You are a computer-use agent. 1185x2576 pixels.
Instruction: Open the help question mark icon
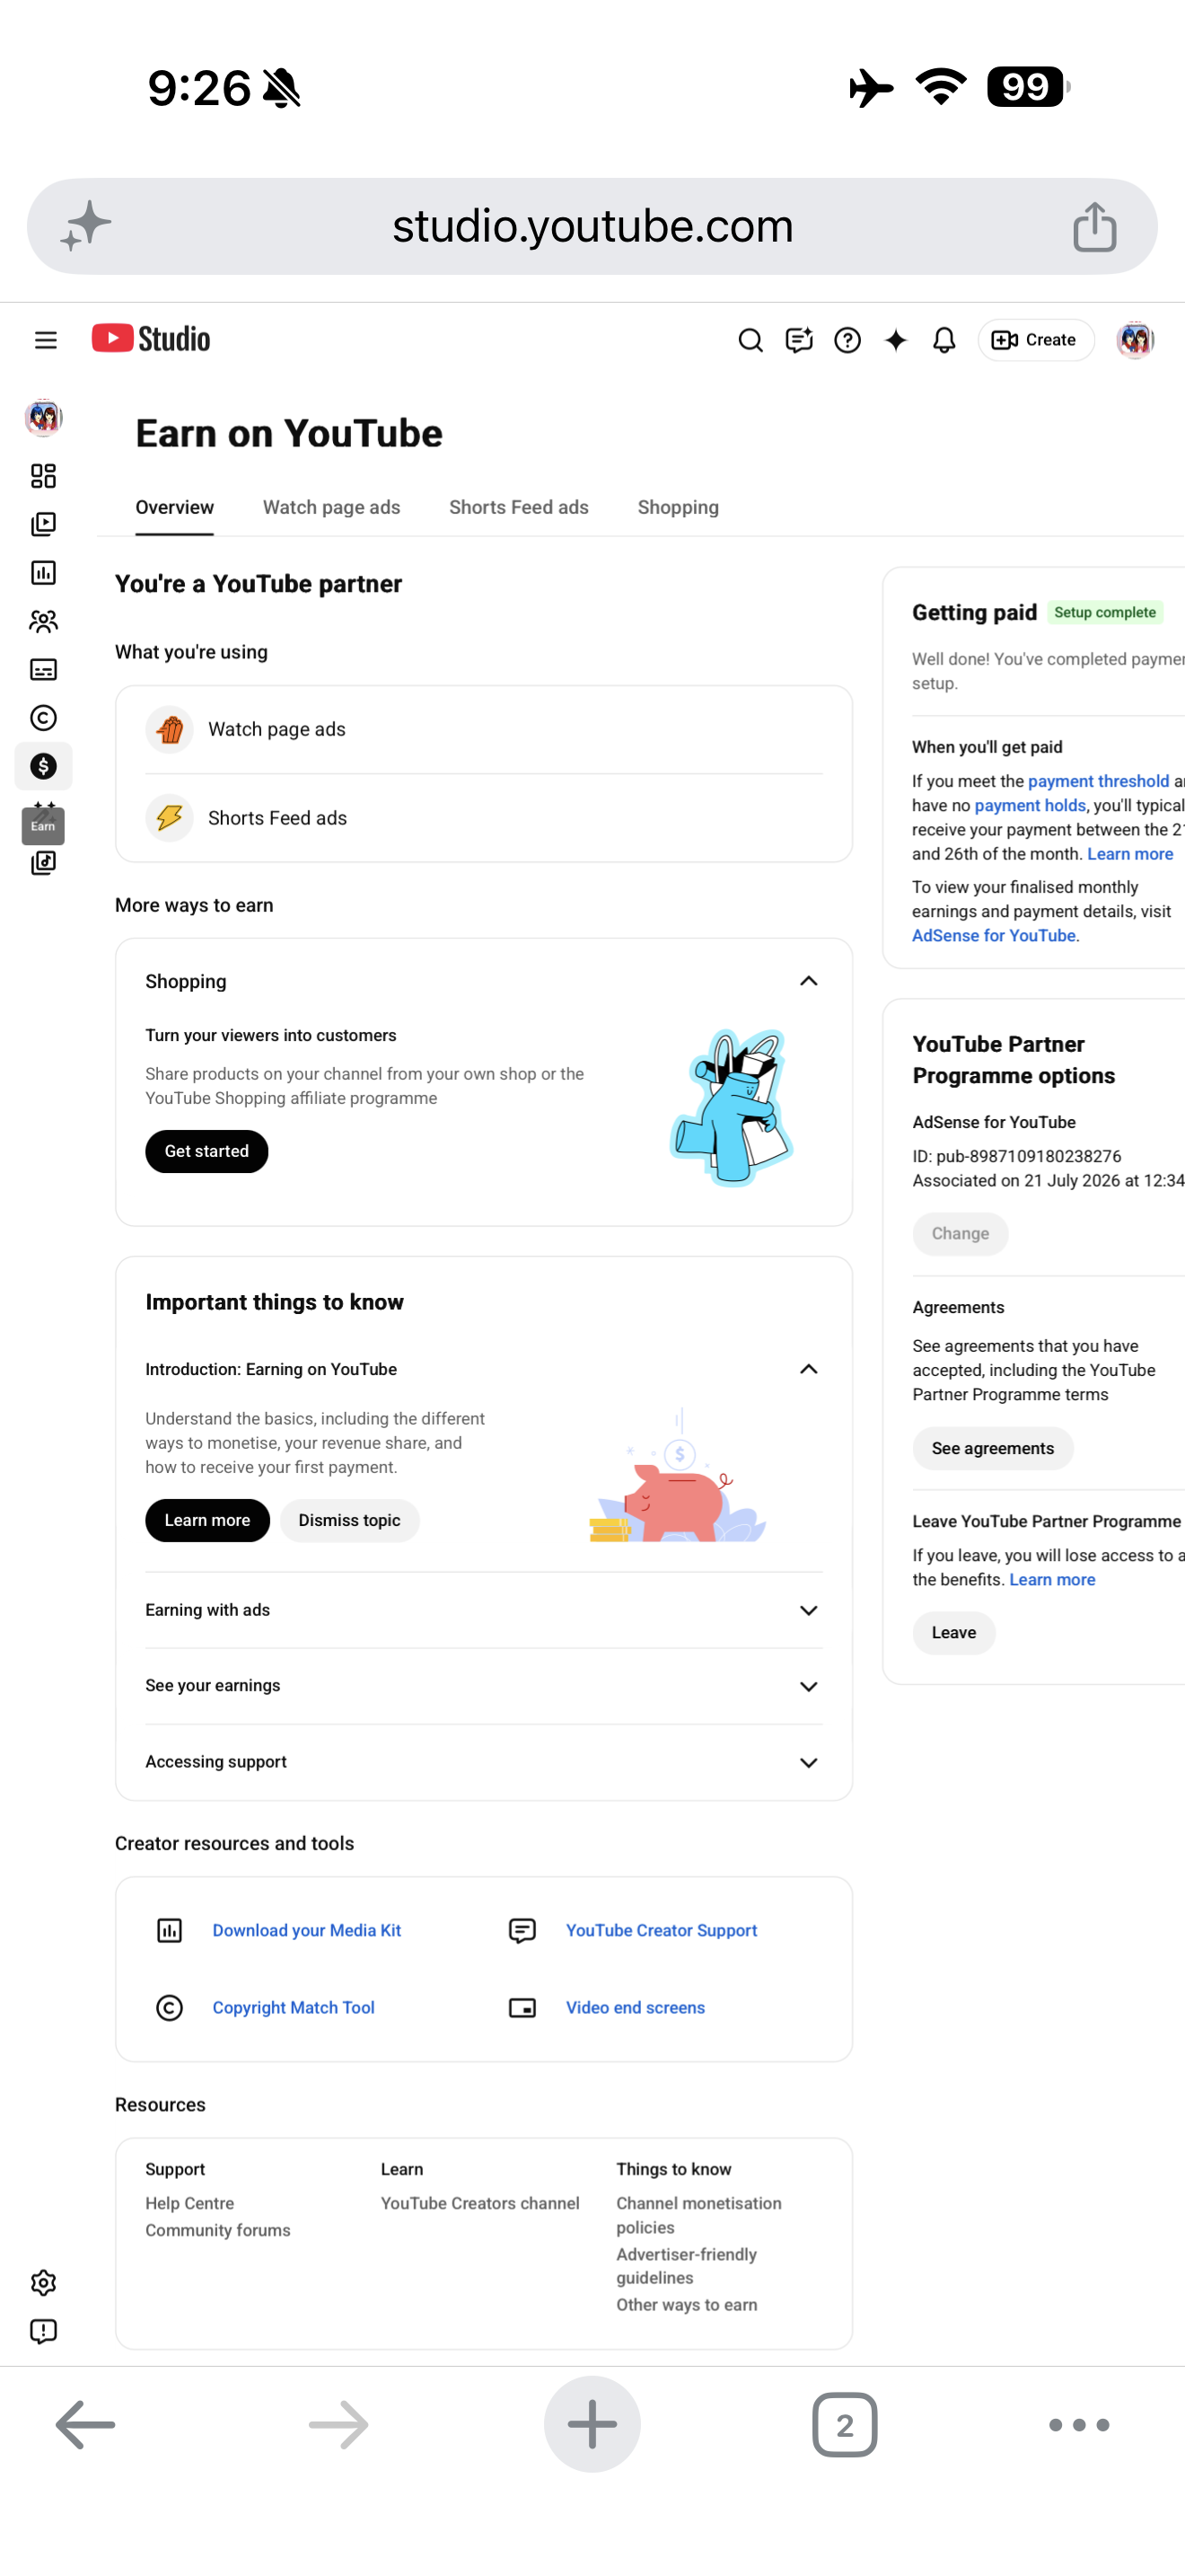pyautogui.click(x=847, y=340)
